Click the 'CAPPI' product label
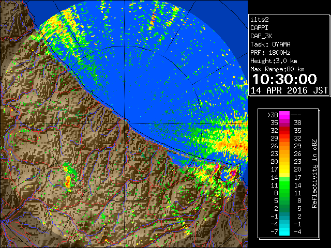The image size is (331, 248). (x=259, y=28)
